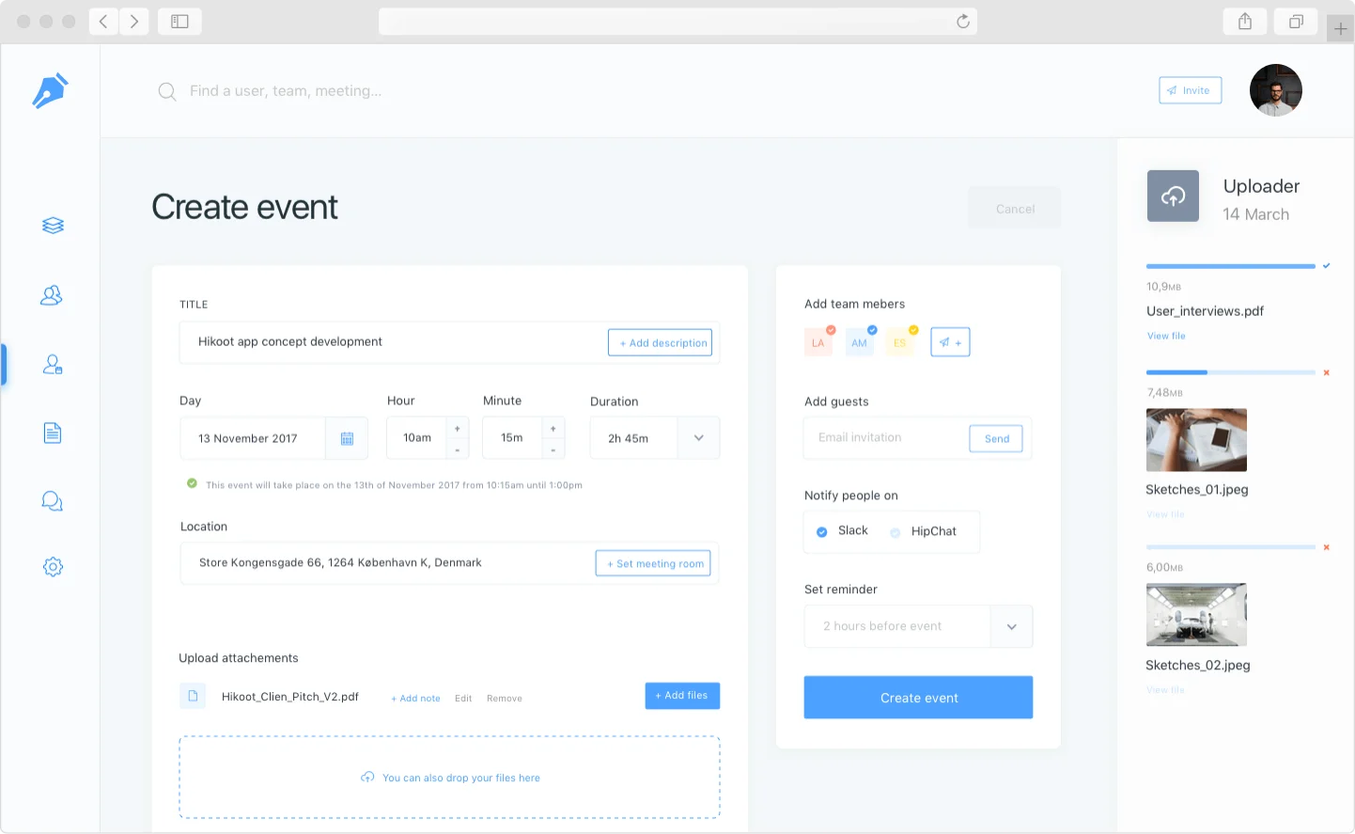Viewport: 1355px width, 834px height.
Task: Open the teams icon in the left sidebar
Action: [x=52, y=294]
